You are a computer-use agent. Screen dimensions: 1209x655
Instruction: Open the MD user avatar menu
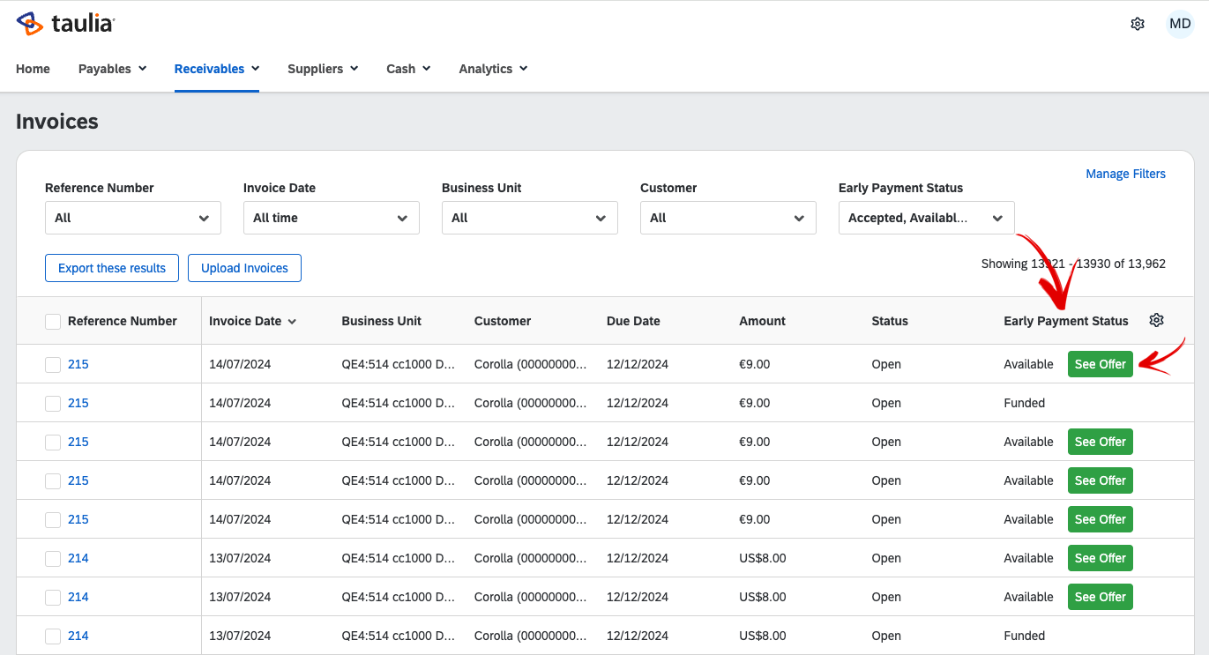[1180, 24]
